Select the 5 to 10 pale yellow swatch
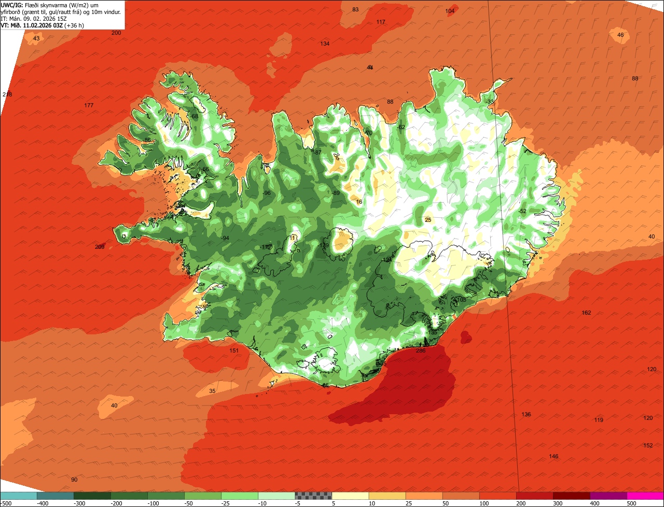664x507 pixels. [350, 496]
